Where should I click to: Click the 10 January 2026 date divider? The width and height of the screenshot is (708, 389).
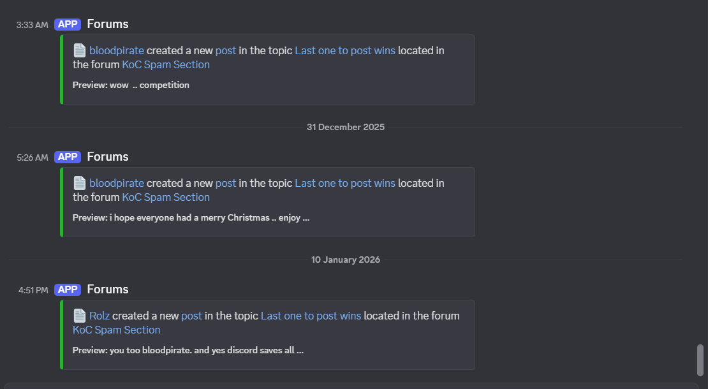coord(345,260)
